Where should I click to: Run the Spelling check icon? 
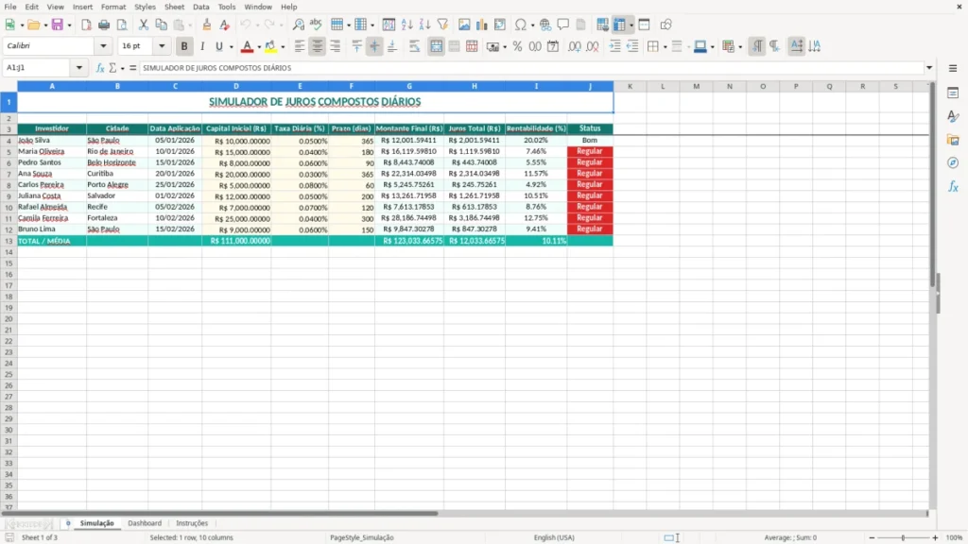point(316,25)
